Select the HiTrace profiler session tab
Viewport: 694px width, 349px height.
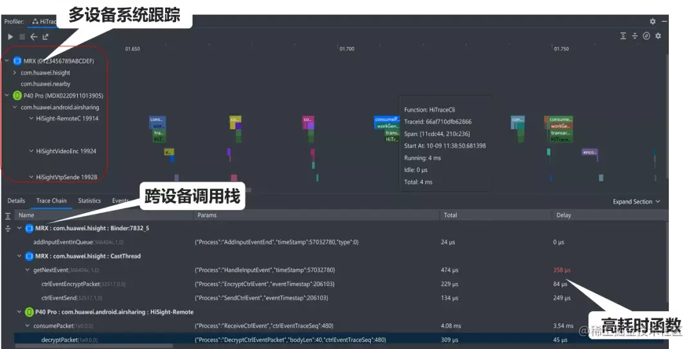tap(44, 21)
